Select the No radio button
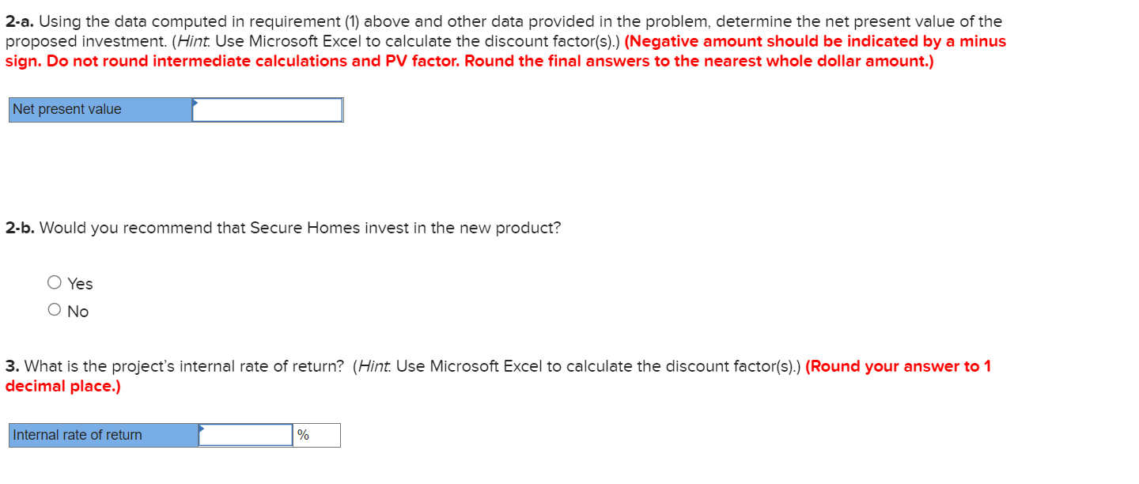The height and width of the screenshot is (484, 1139). (x=55, y=310)
